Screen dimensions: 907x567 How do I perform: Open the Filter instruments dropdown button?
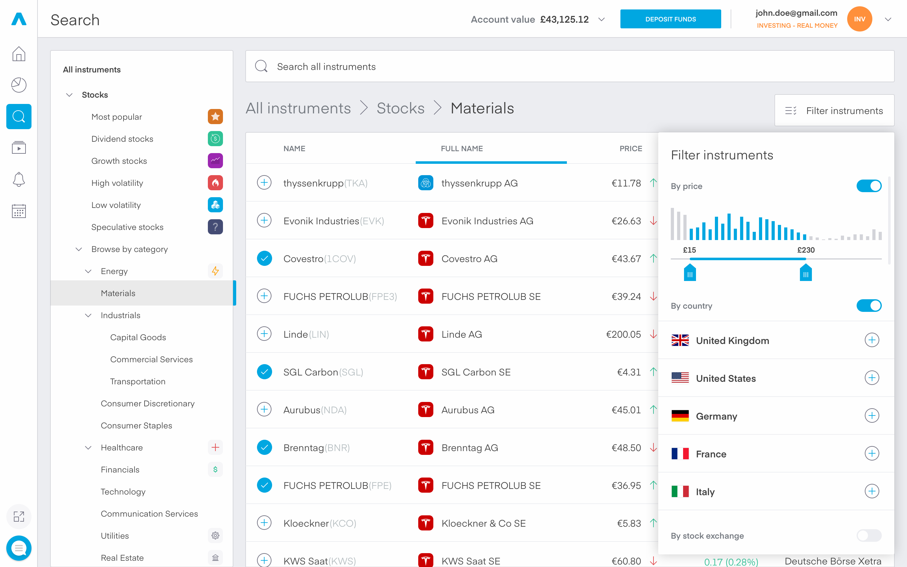[834, 110]
